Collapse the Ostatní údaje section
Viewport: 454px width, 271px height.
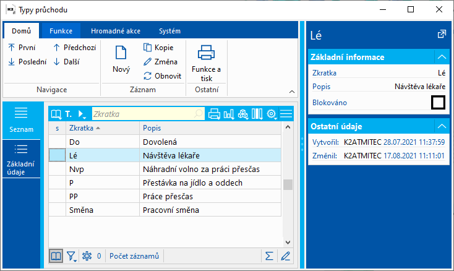[441, 126]
